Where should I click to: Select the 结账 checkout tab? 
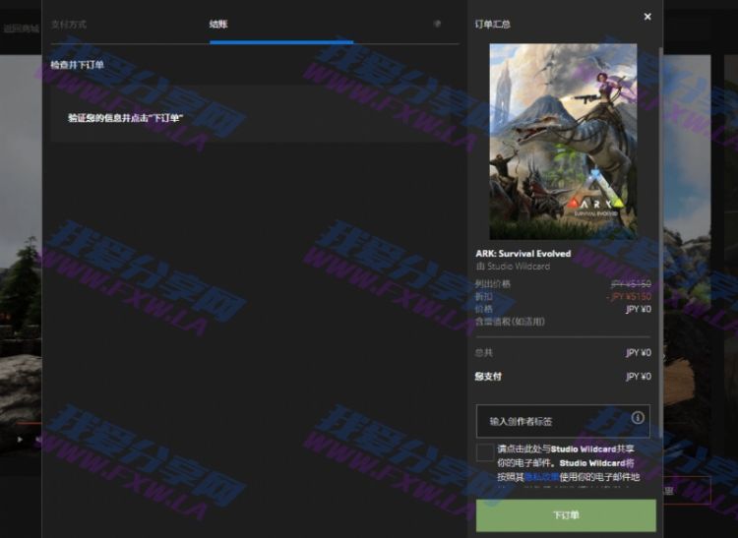[218, 24]
